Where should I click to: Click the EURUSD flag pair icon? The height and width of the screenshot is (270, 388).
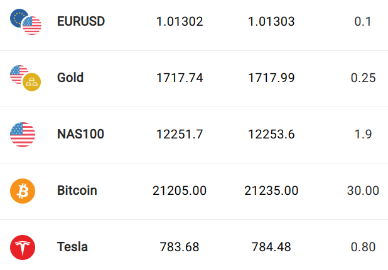(26, 22)
